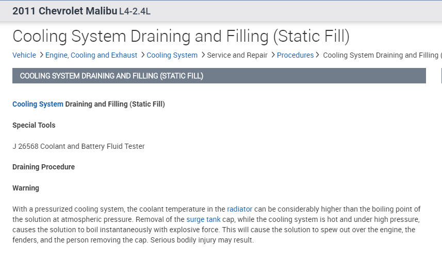Click the gray Static Fill section header bar
Image resolution: width=442 pixels, height=260 pixels.
point(219,76)
